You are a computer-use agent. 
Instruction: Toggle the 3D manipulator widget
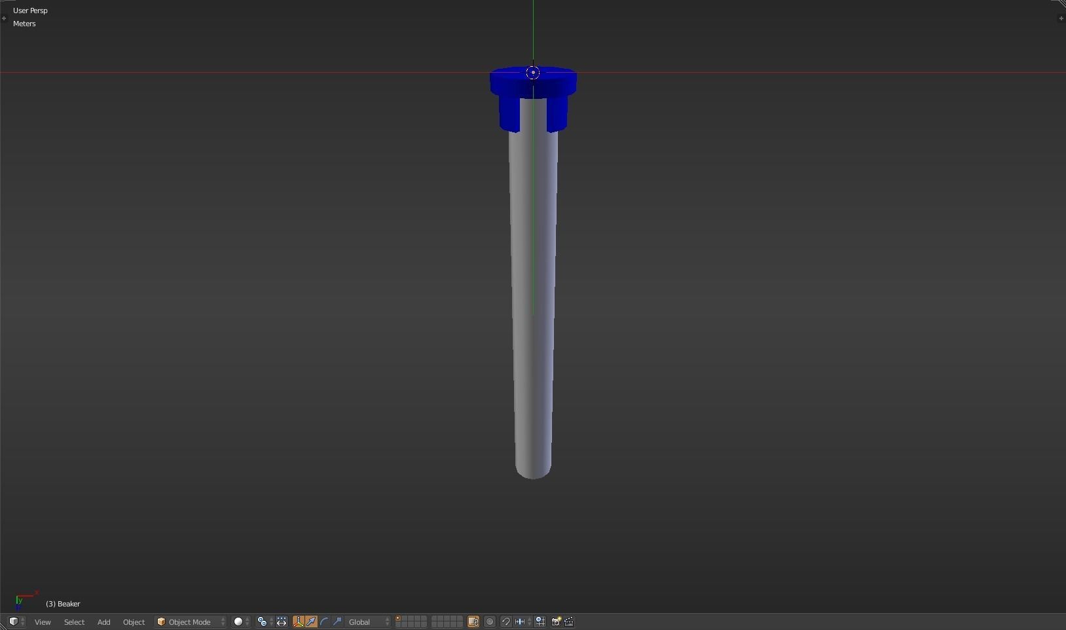[x=299, y=621]
